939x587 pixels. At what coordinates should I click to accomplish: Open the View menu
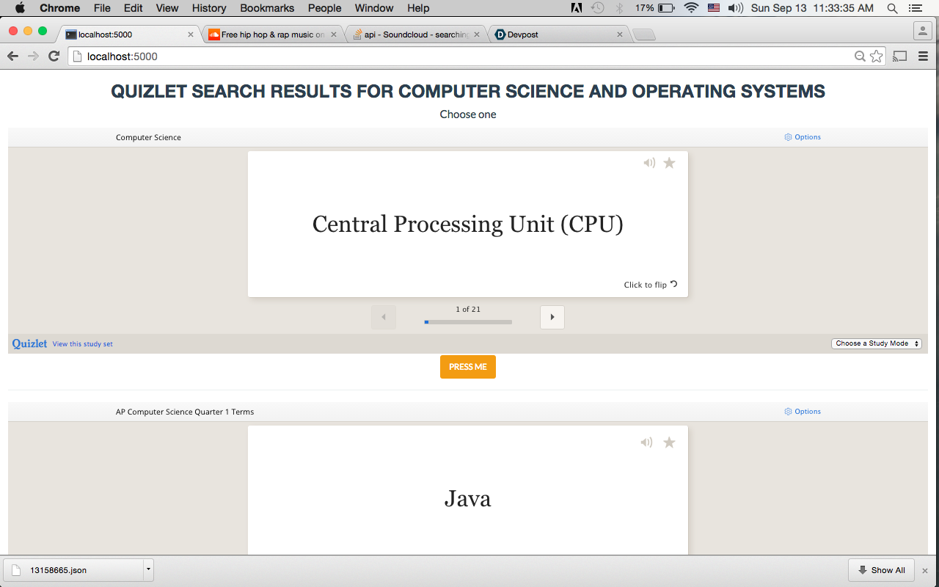pyautogui.click(x=167, y=8)
